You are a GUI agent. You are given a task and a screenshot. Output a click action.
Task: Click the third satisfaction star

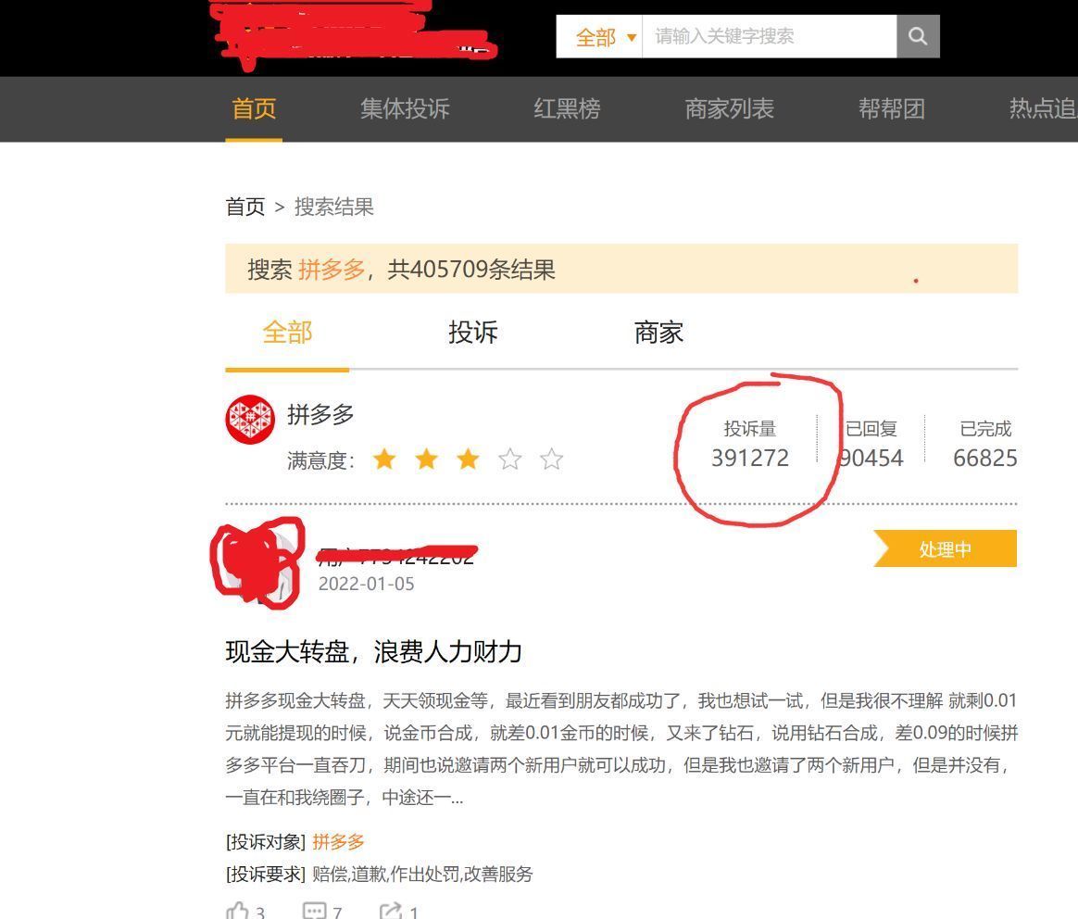[469, 459]
